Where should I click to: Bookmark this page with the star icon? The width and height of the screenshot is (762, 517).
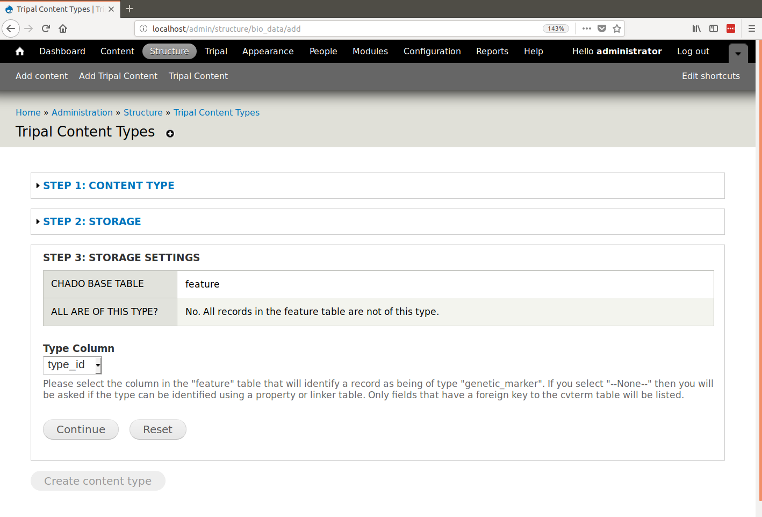click(617, 28)
